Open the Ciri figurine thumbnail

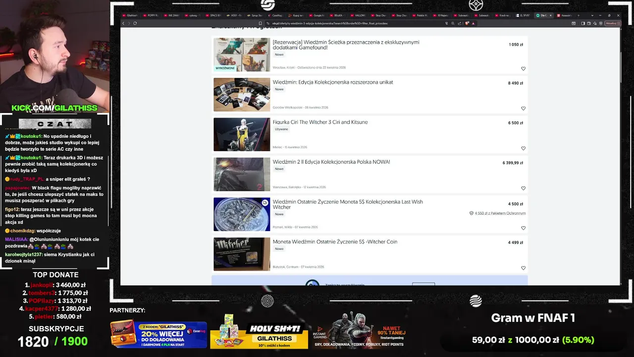(x=242, y=134)
